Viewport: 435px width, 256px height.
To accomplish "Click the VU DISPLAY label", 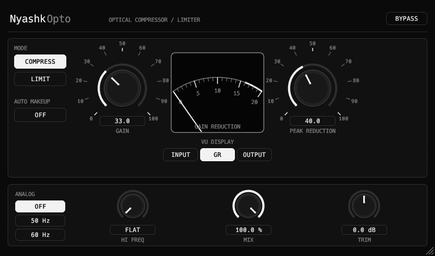I will pyautogui.click(x=217, y=142).
